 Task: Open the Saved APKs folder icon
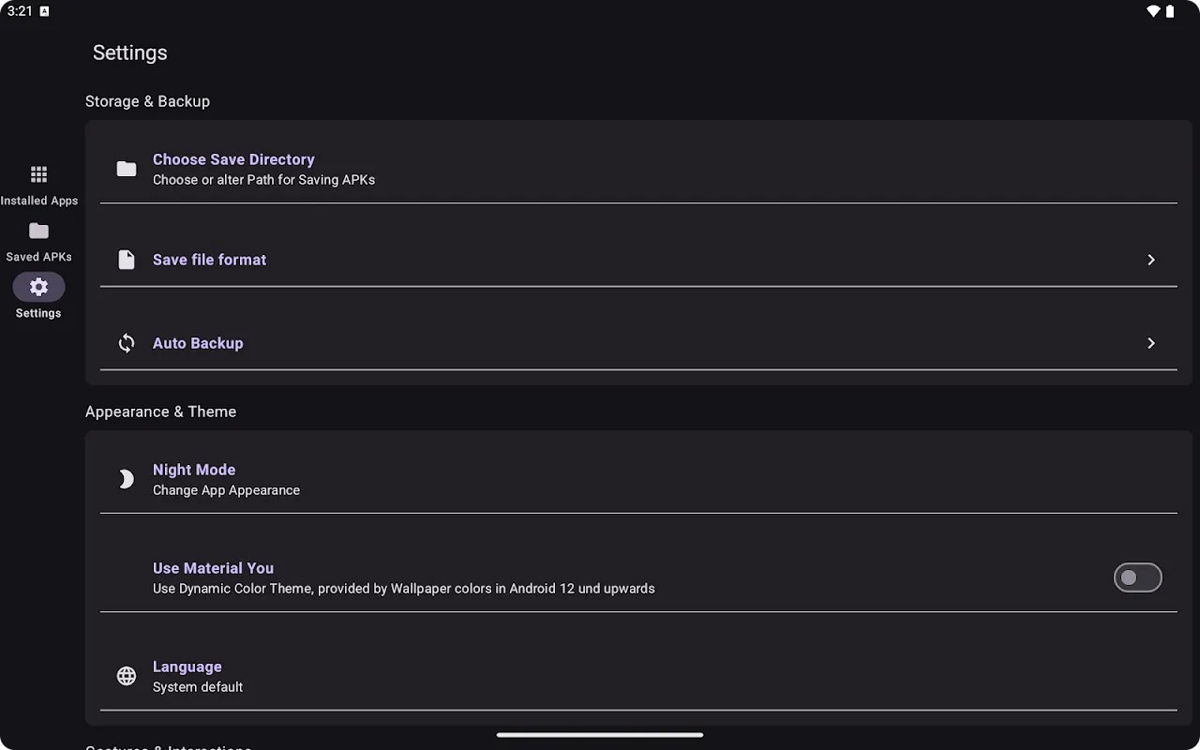tap(38, 231)
